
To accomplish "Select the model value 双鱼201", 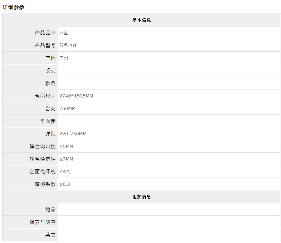I will point(68,45).
